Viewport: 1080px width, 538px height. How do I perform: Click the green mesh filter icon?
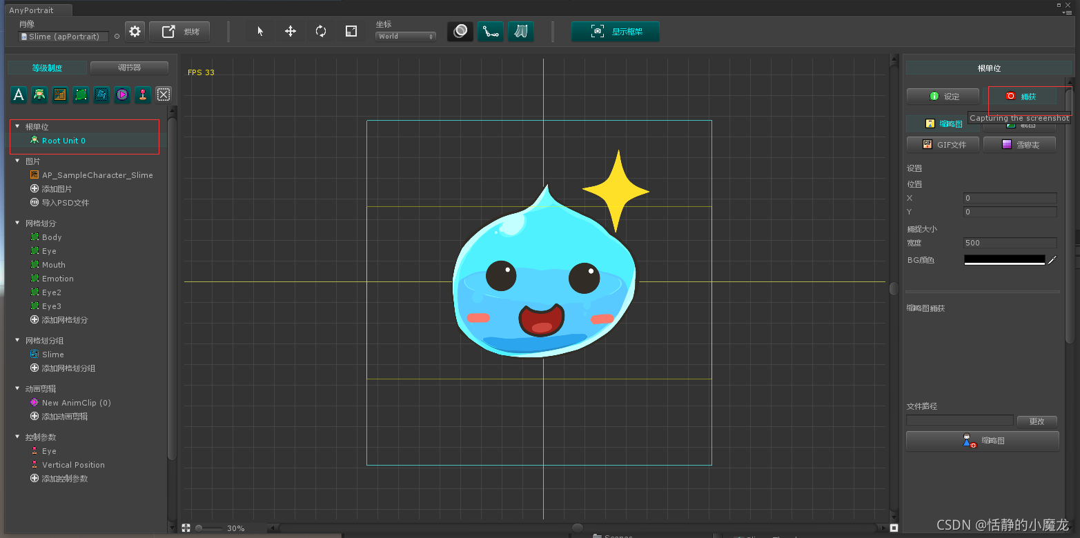click(x=81, y=94)
